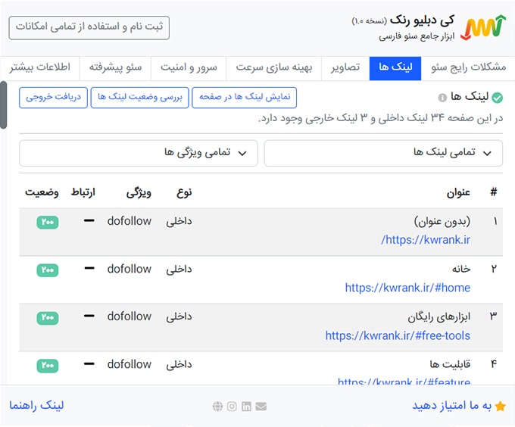Open the email envelope icon in footer
The height and width of the screenshot is (427, 515).
coord(261,407)
